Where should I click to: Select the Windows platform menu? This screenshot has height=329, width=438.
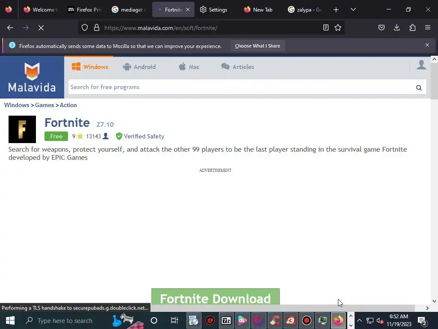(90, 67)
